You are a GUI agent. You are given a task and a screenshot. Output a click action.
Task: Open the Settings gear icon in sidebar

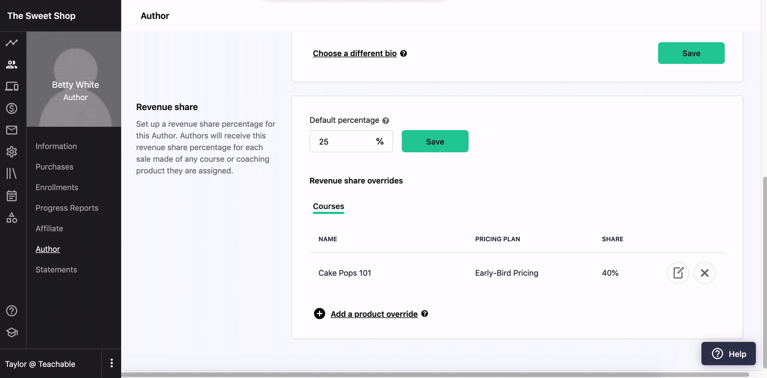point(12,152)
